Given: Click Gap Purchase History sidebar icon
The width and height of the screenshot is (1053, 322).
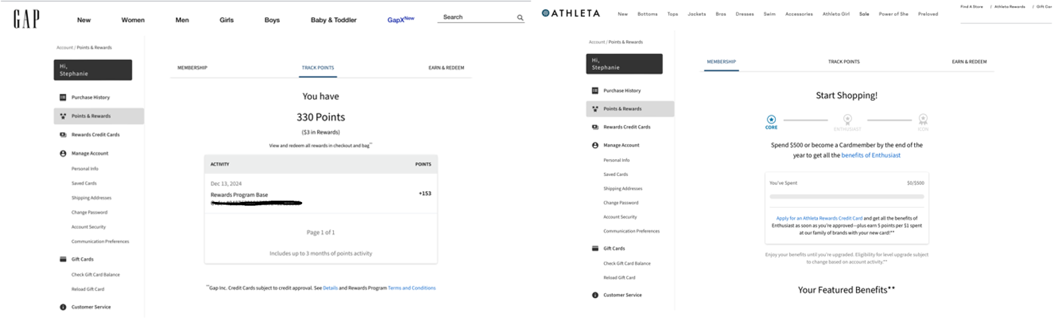Looking at the screenshot, I should point(63,97).
